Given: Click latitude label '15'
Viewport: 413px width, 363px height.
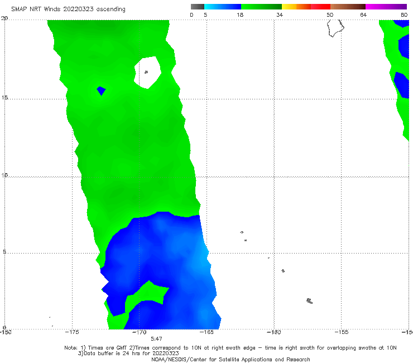Looking at the screenshot, I should coord(4,98).
